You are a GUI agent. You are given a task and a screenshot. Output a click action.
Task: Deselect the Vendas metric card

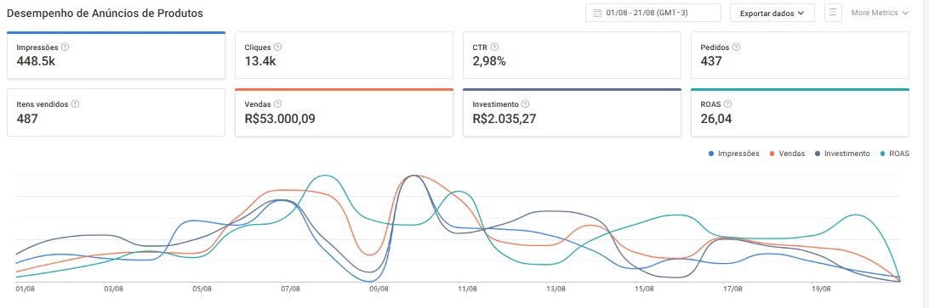pos(345,112)
